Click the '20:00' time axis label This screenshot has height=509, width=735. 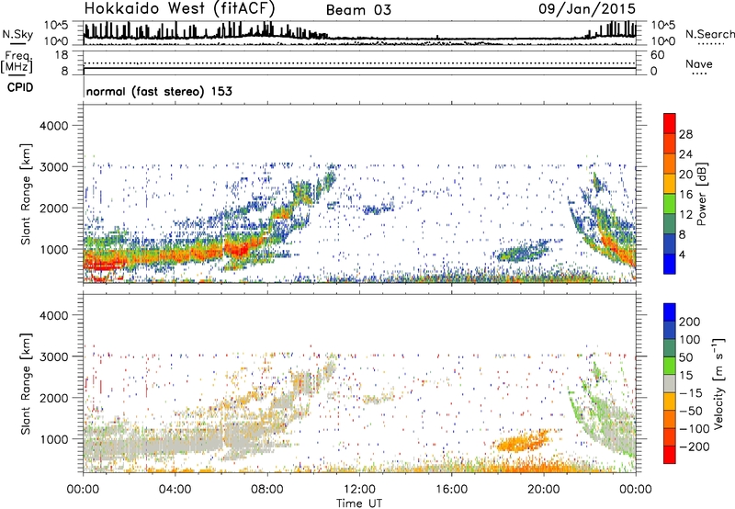544,490
